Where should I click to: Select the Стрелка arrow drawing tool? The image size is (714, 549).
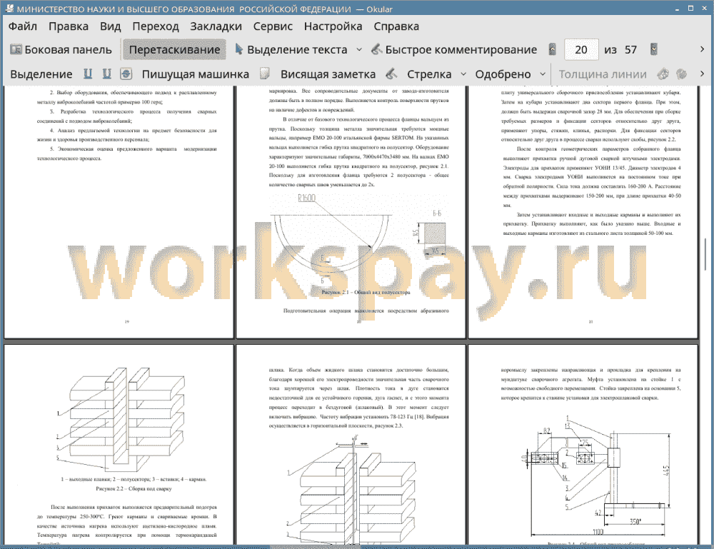[429, 74]
